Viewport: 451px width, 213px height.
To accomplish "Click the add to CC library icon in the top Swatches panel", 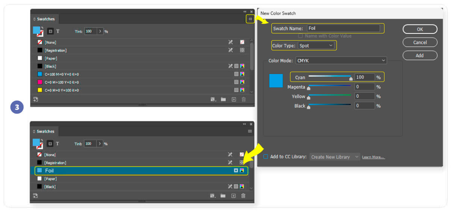I will point(36,100).
